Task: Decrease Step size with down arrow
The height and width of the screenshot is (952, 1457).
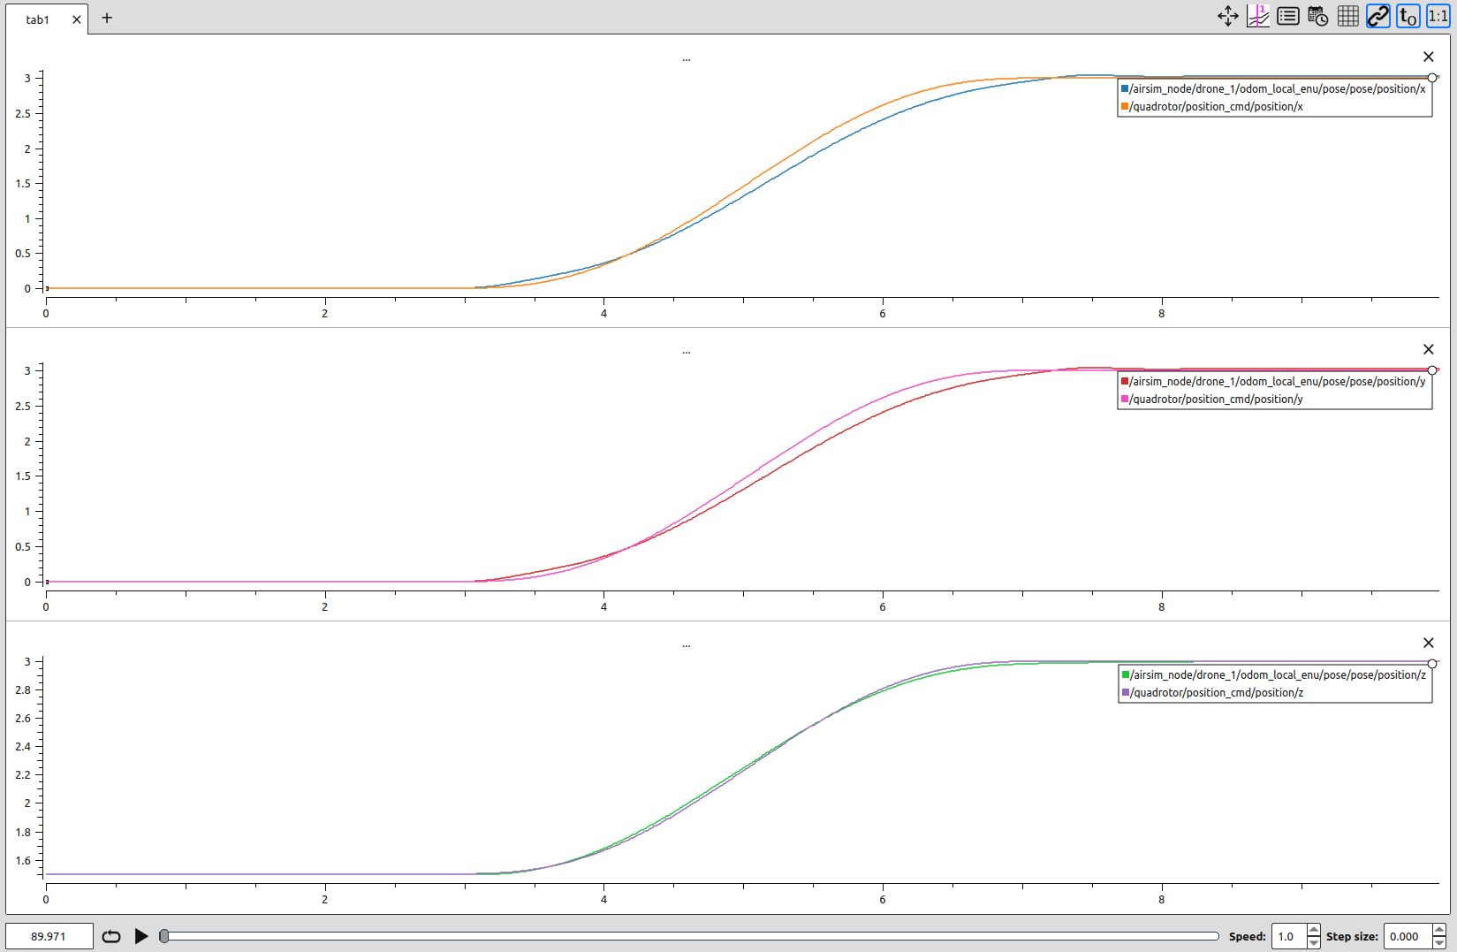Action: (1439, 942)
